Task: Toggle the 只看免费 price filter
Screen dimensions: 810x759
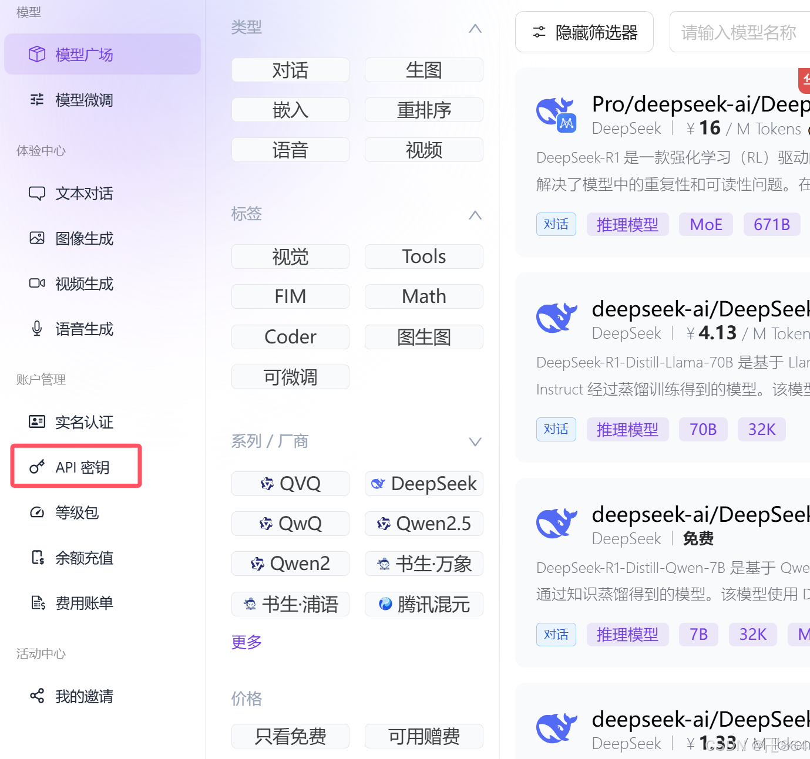Action: point(290,736)
